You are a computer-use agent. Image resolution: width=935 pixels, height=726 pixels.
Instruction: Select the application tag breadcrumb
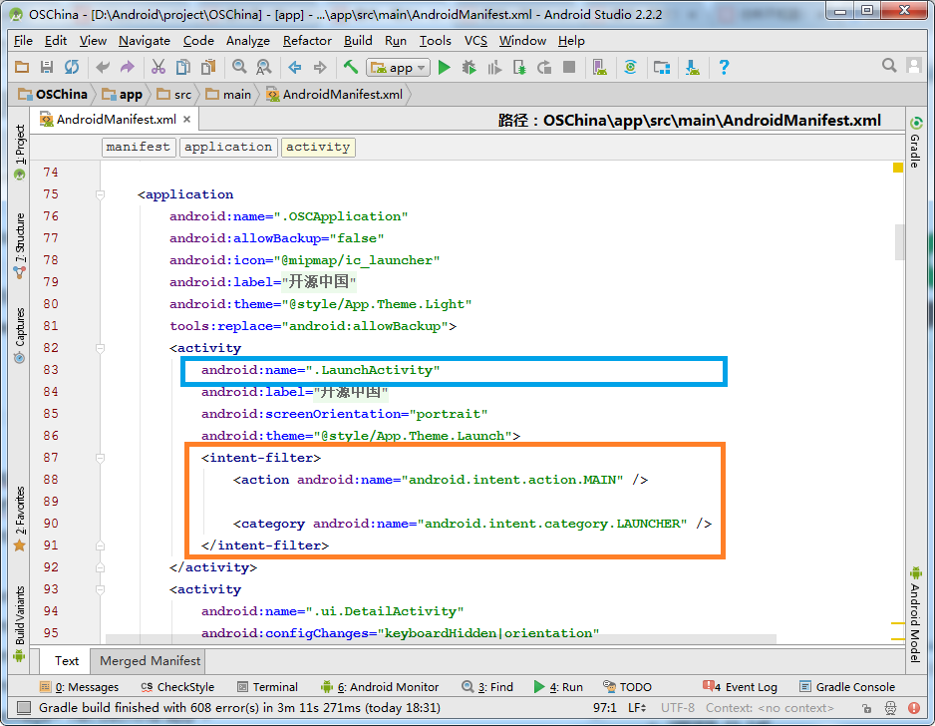[228, 147]
